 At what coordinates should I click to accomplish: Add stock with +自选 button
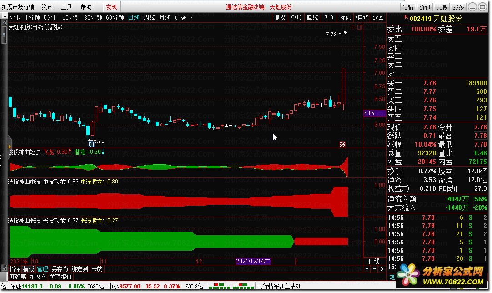[362, 18]
